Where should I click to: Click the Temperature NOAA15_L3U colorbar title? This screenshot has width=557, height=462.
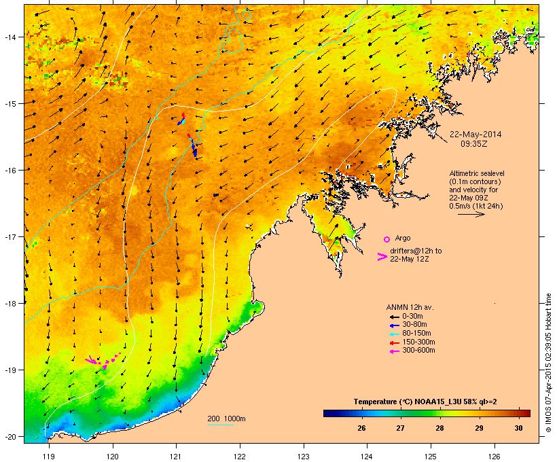tap(425, 402)
